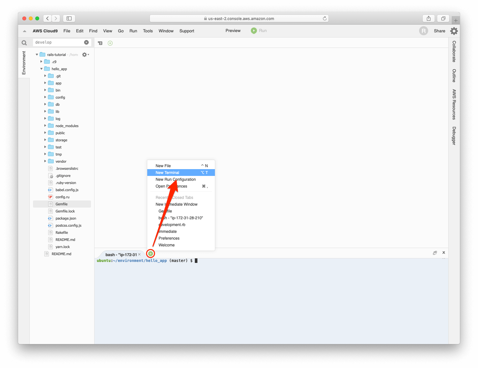The image size is (478, 368).
Task: Open .gitignore file
Action: pos(63,176)
